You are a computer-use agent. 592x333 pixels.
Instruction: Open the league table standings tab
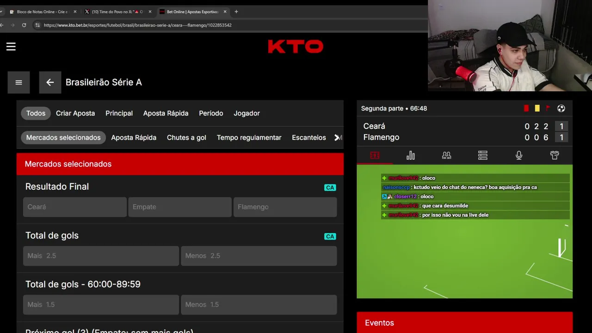483,155
